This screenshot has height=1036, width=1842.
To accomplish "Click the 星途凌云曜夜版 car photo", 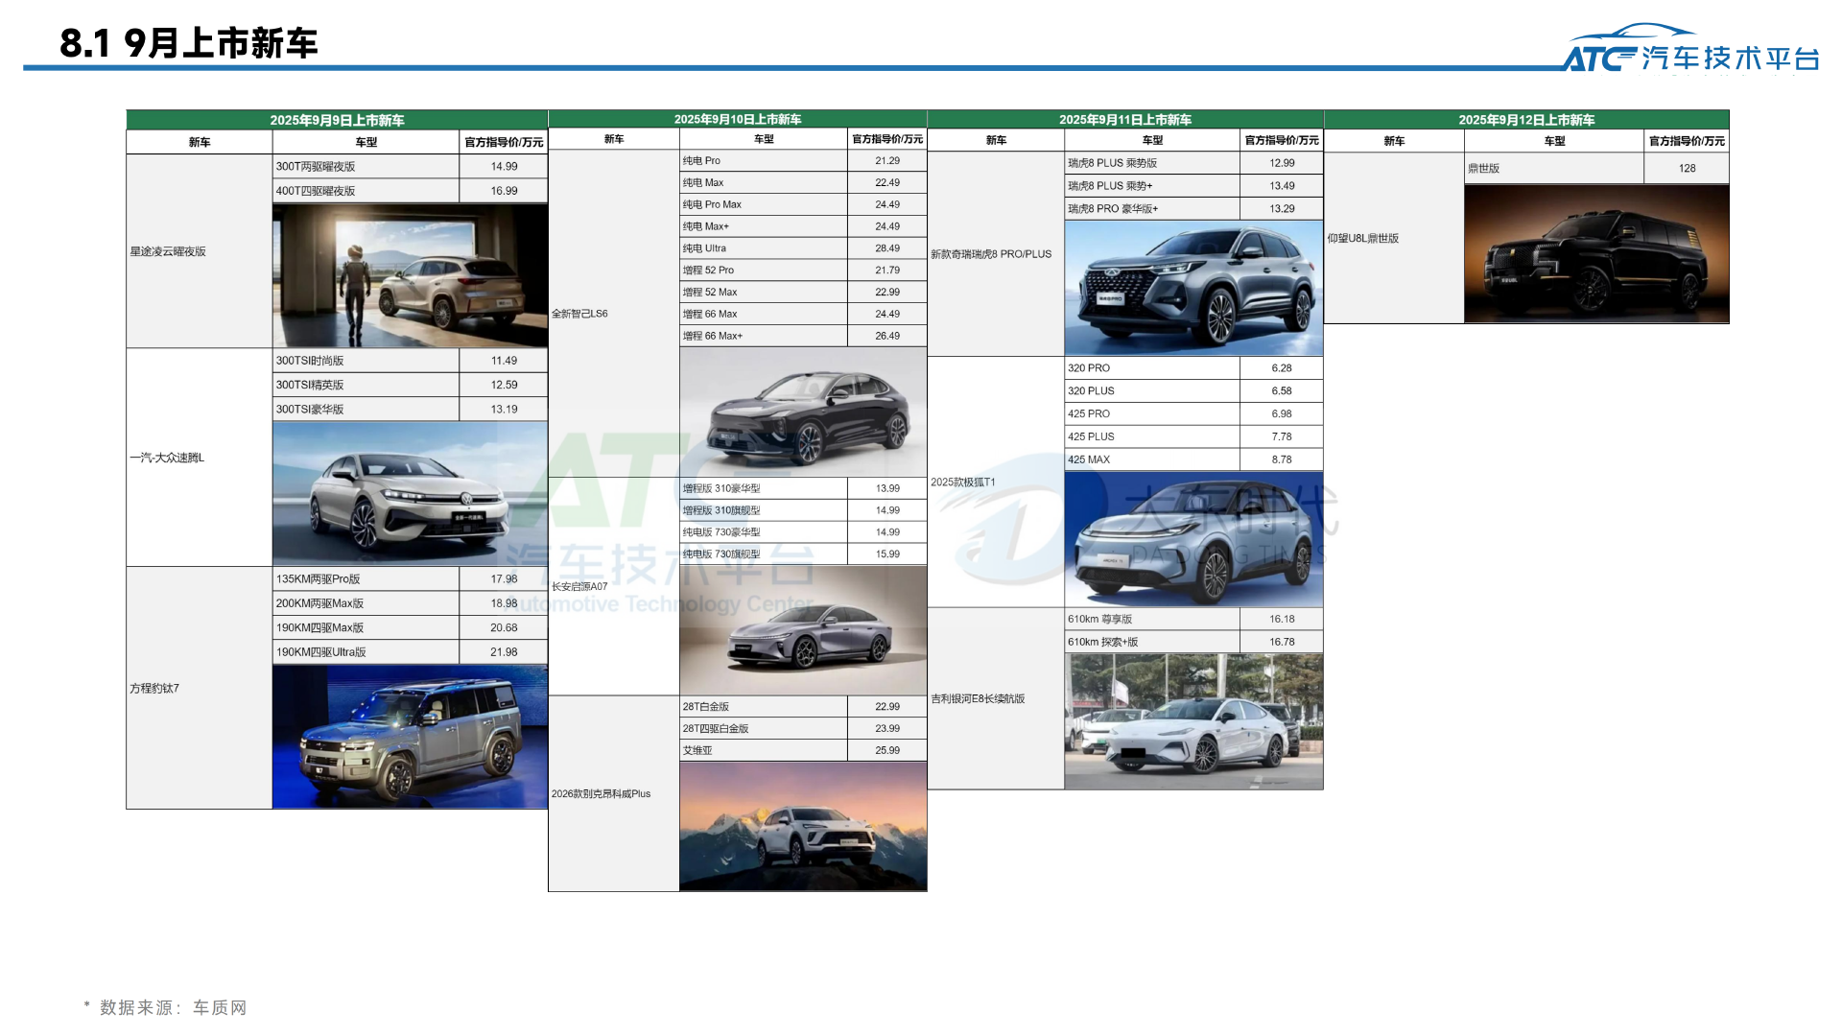I will [x=410, y=276].
